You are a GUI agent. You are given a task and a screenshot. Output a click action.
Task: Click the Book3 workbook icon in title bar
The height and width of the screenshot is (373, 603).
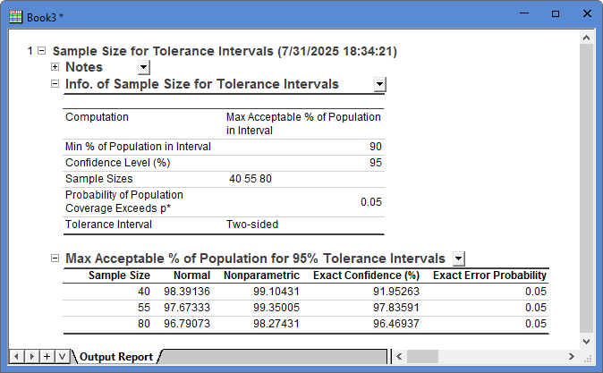tap(15, 16)
